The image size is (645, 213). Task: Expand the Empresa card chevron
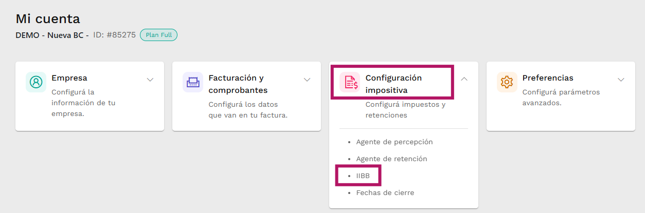150,80
